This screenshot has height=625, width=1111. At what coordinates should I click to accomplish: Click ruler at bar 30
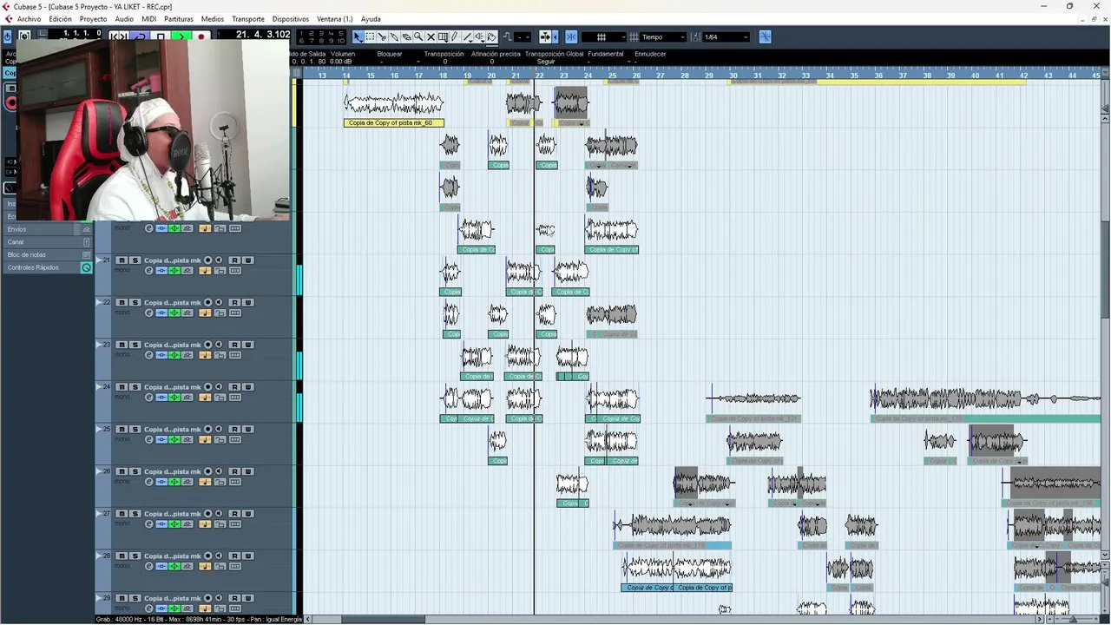pos(733,76)
